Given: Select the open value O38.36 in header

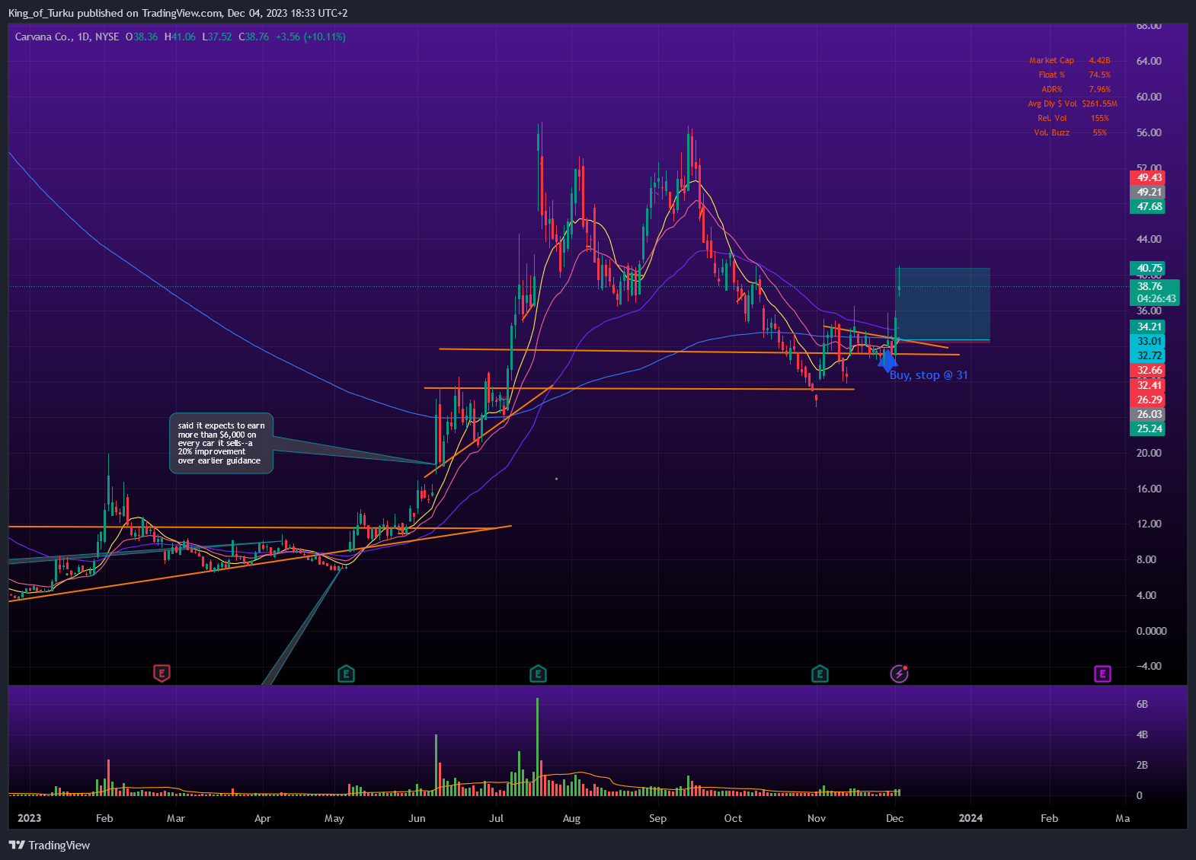Looking at the screenshot, I should [x=142, y=37].
